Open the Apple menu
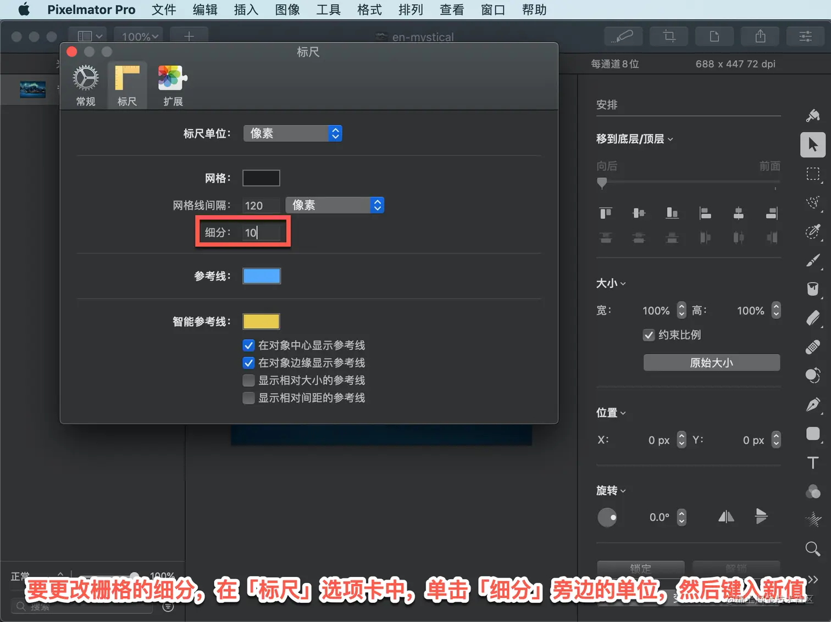 pos(24,10)
